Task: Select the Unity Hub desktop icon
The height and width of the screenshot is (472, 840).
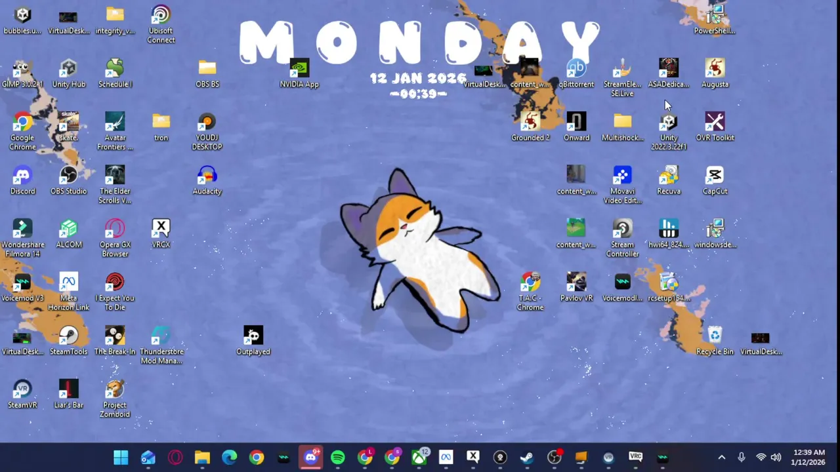Action: pos(68,73)
